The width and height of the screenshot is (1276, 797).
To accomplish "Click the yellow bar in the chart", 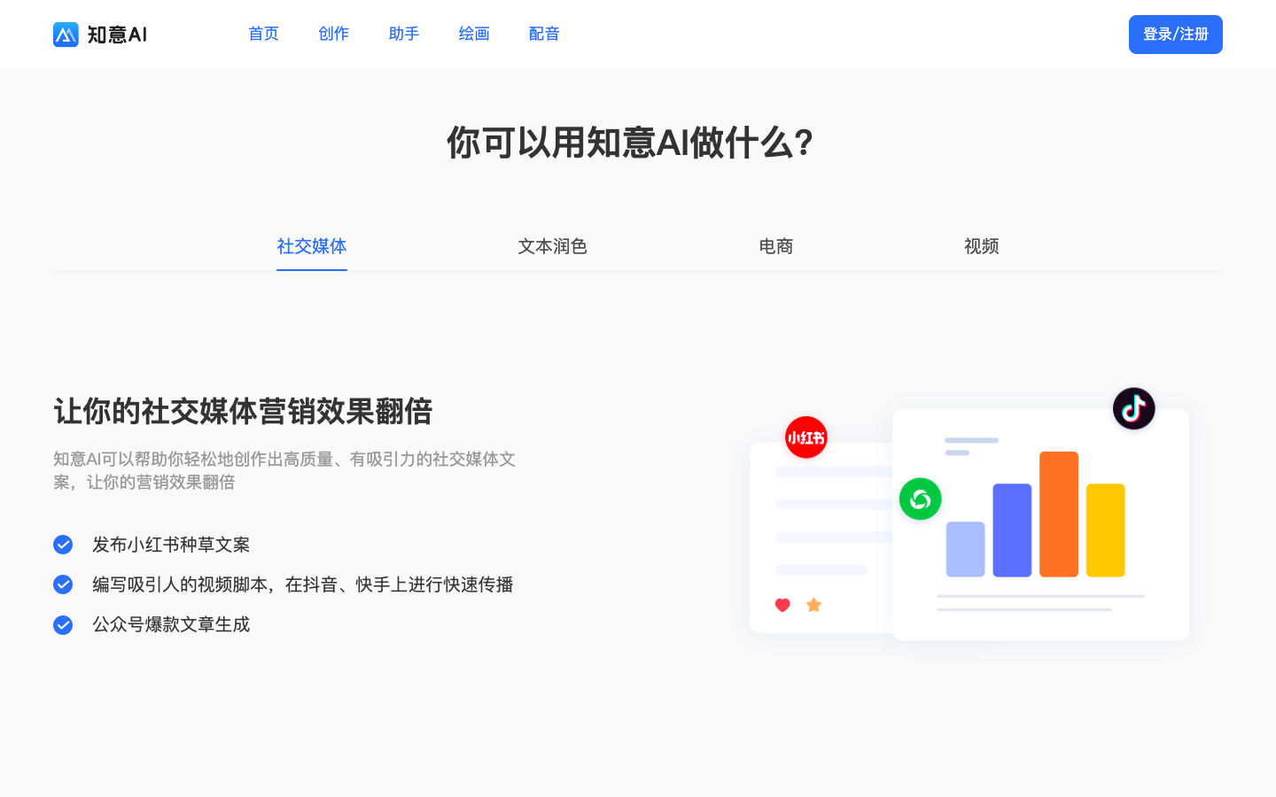I will tap(1106, 530).
